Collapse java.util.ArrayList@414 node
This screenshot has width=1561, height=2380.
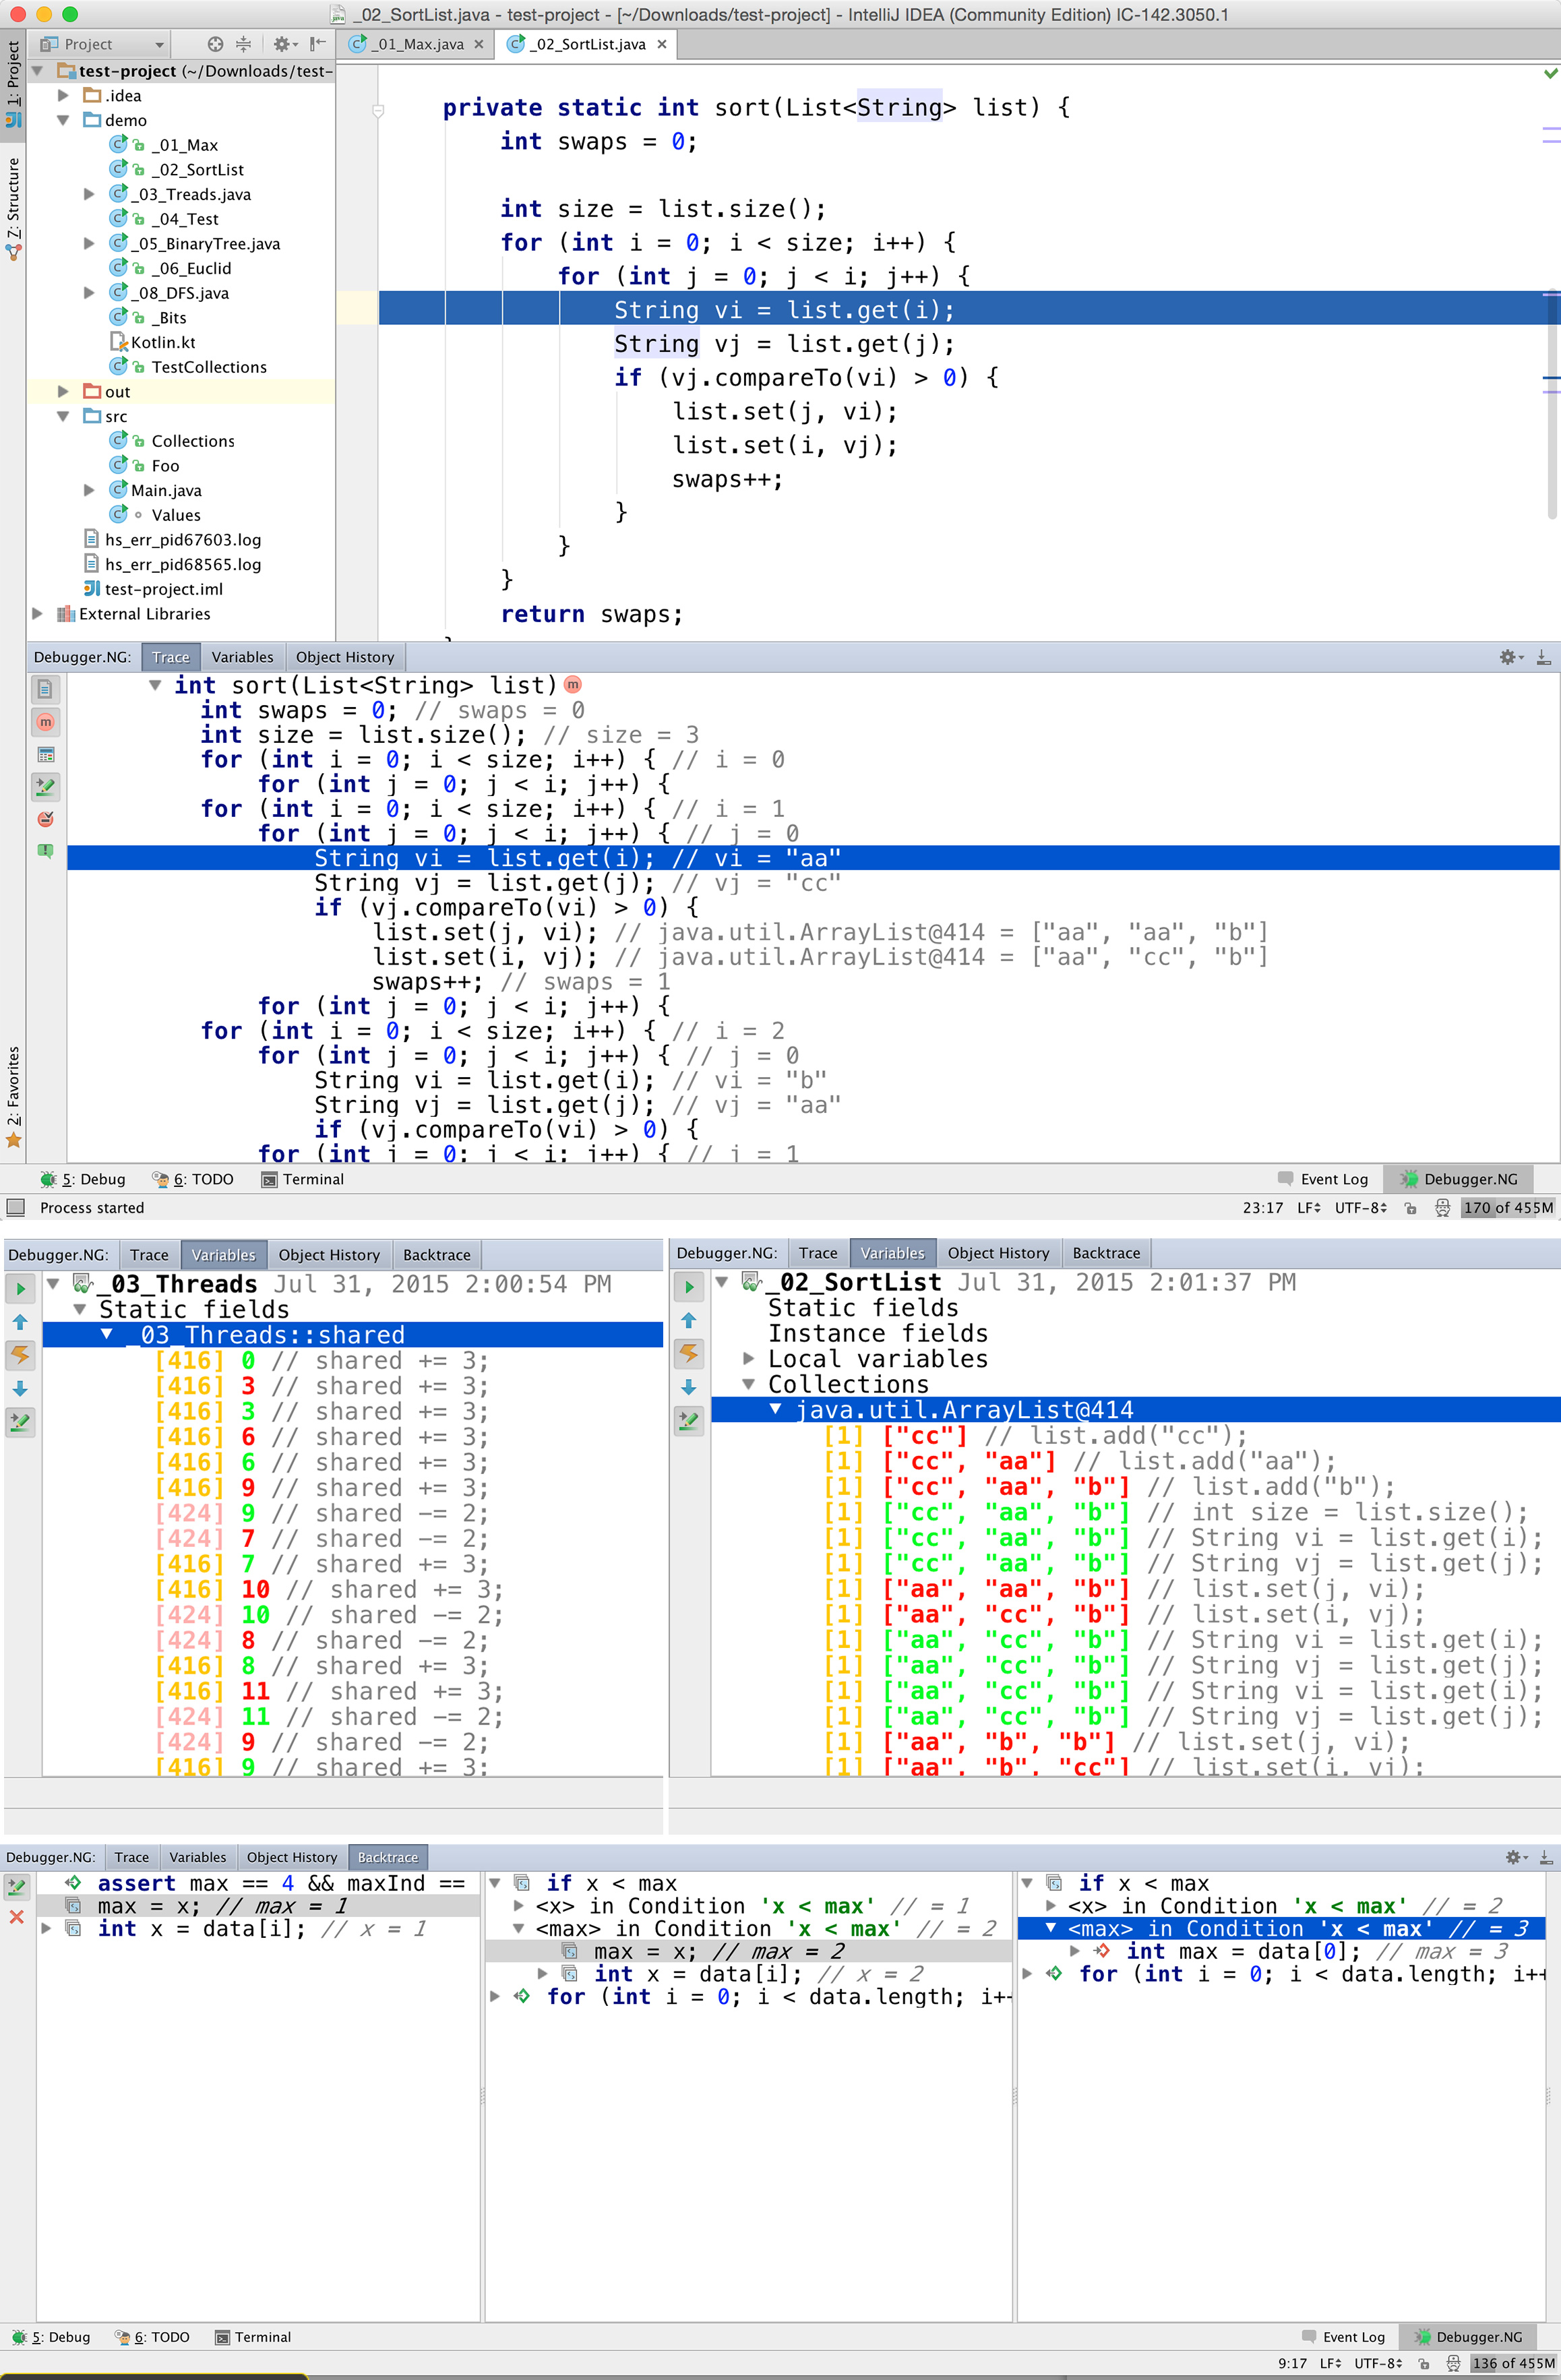775,1409
